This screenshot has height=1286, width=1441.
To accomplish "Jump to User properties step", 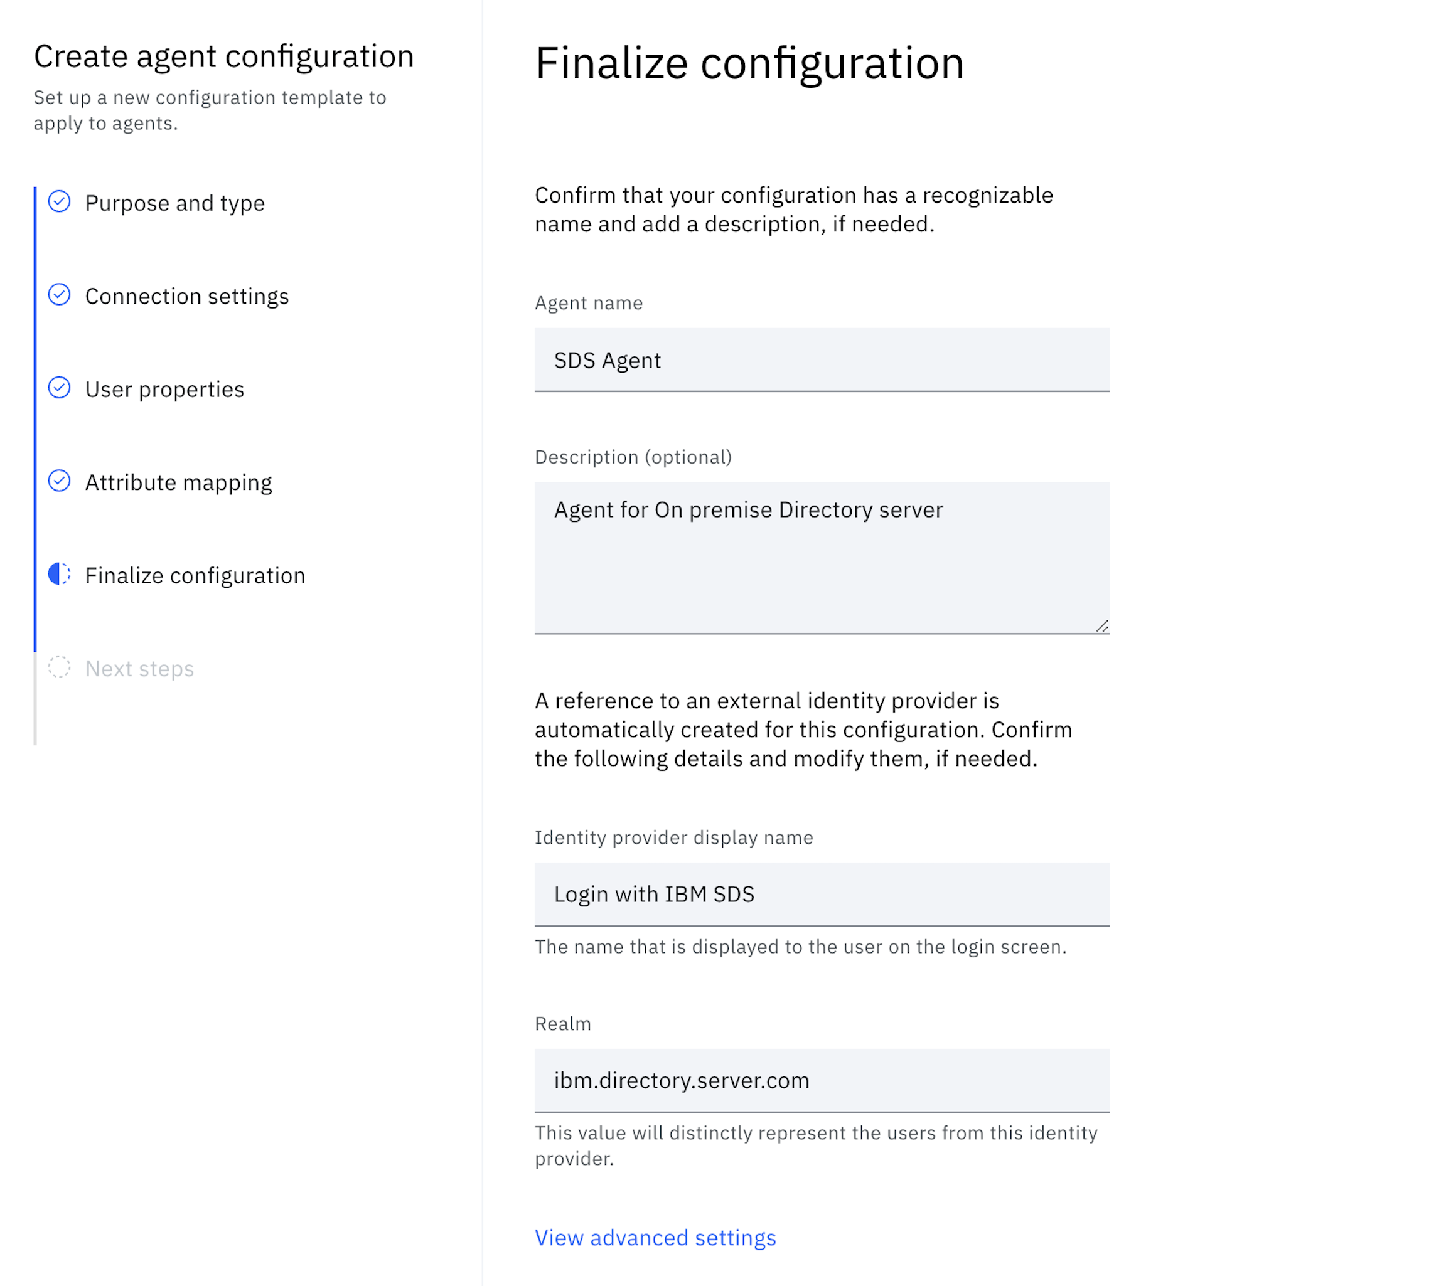I will (x=164, y=390).
